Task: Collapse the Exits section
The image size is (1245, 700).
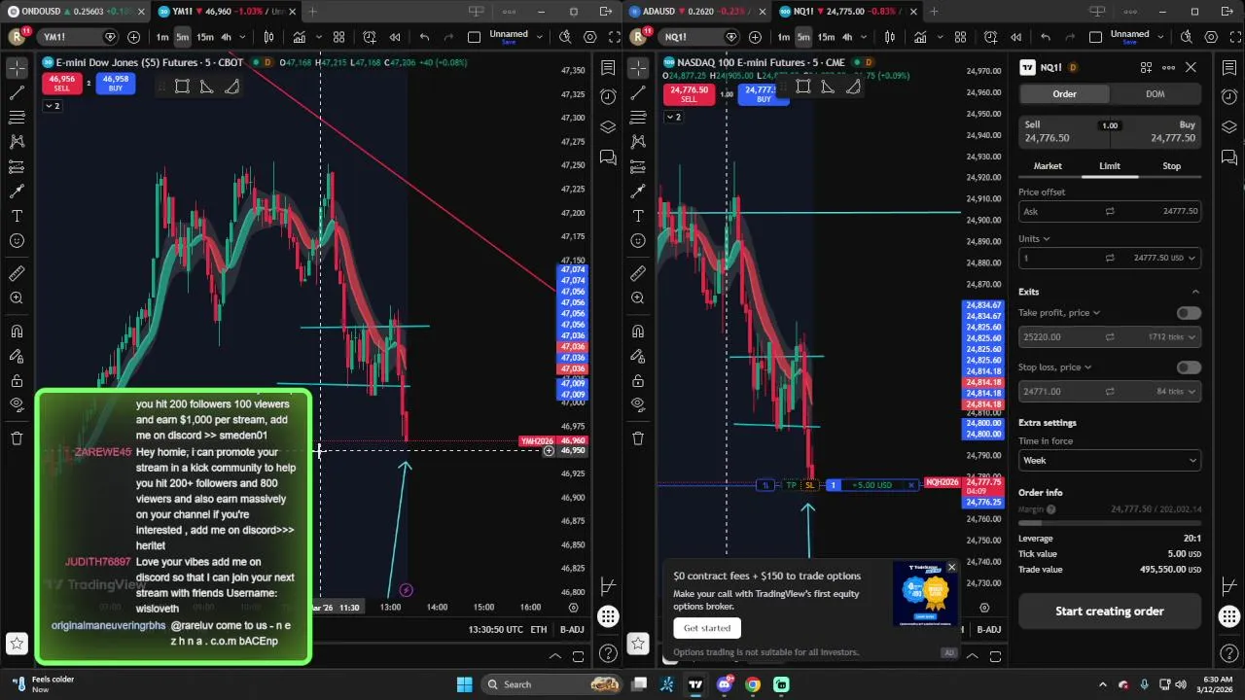Action: pyautogui.click(x=1195, y=292)
